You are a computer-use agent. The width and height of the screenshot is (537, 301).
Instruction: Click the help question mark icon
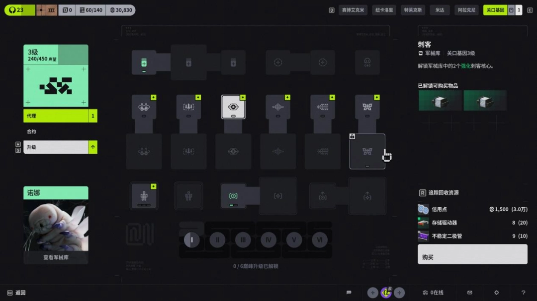tap(523, 293)
